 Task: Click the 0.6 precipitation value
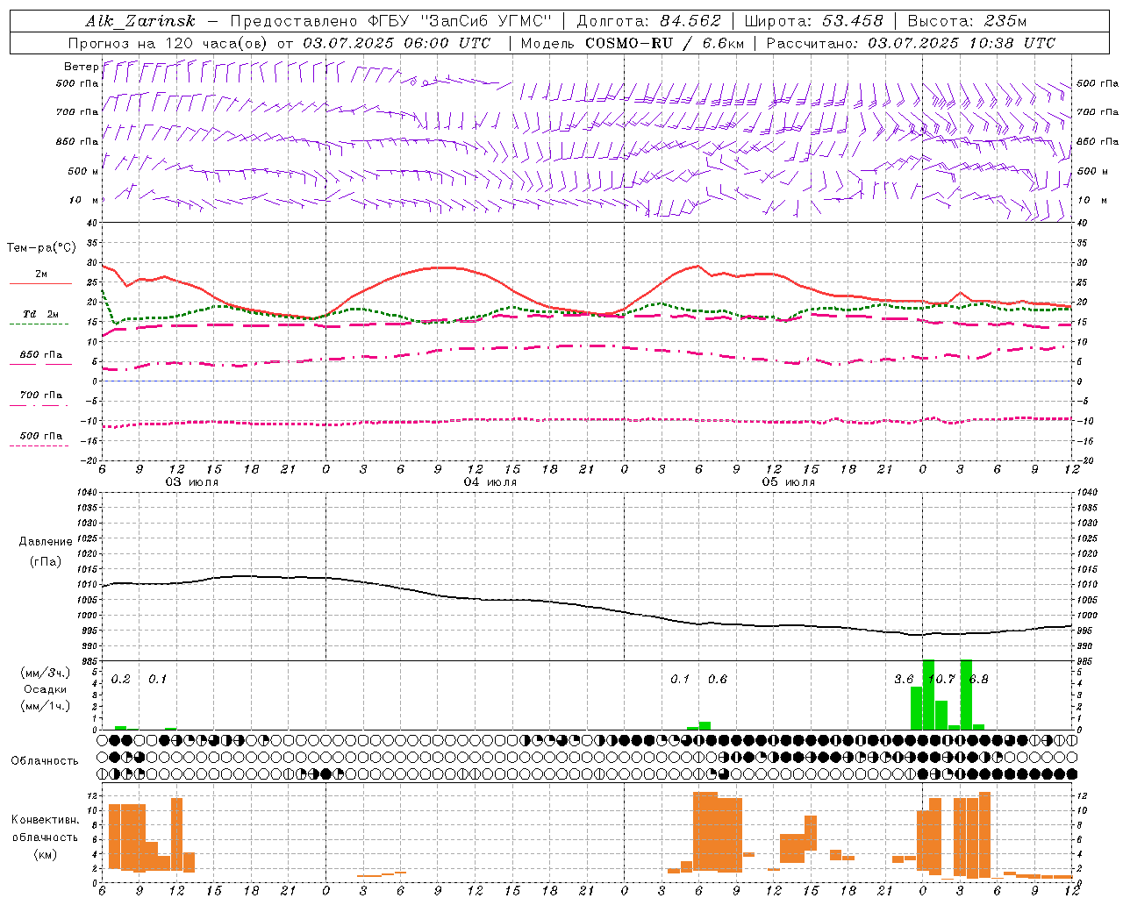click(718, 680)
